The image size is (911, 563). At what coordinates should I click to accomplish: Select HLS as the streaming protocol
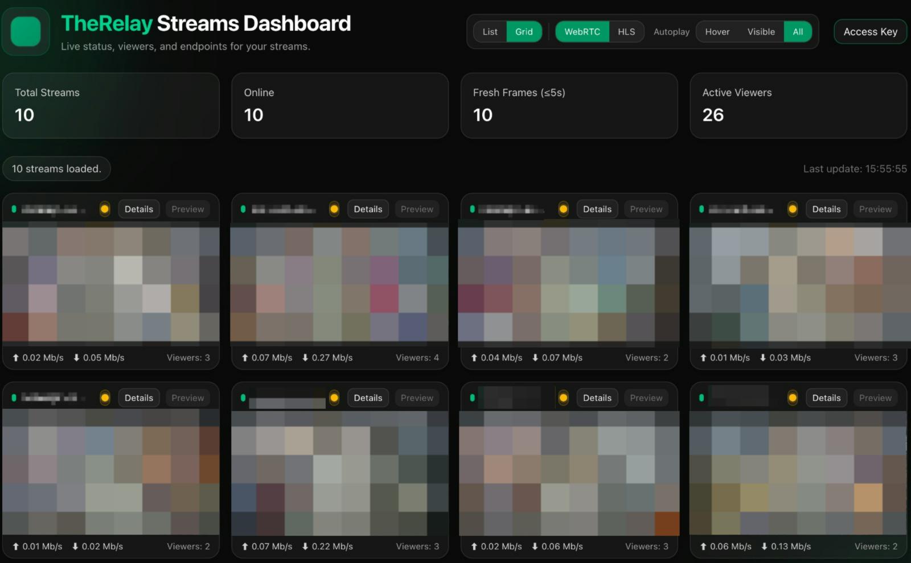(626, 32)
